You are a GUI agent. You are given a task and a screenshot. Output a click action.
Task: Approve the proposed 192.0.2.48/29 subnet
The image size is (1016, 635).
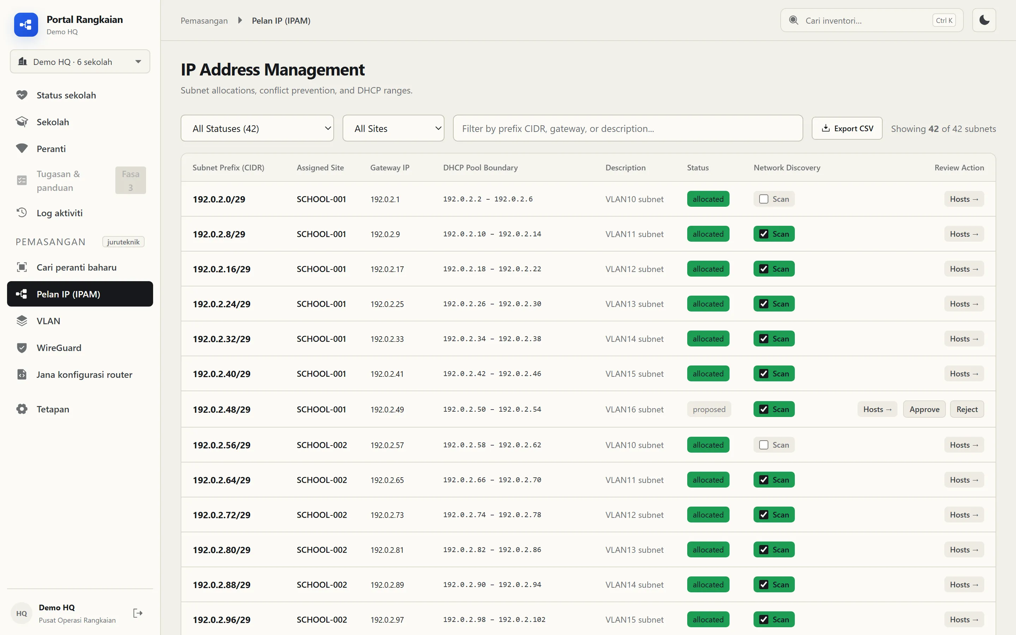click(924, 409)
